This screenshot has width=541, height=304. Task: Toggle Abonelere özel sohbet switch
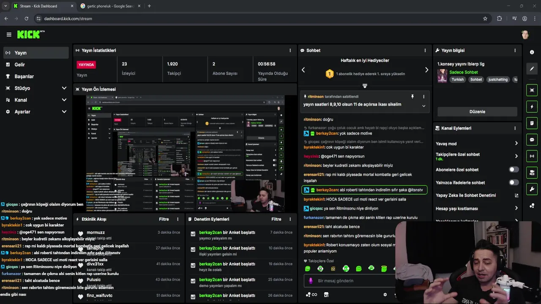[x=514, y=169]
